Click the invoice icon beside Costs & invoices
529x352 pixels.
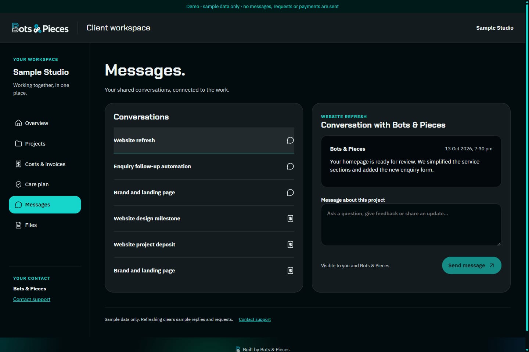point(18,164)
